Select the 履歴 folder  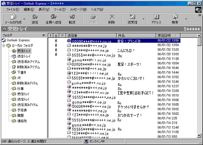[x=20, y=116]
